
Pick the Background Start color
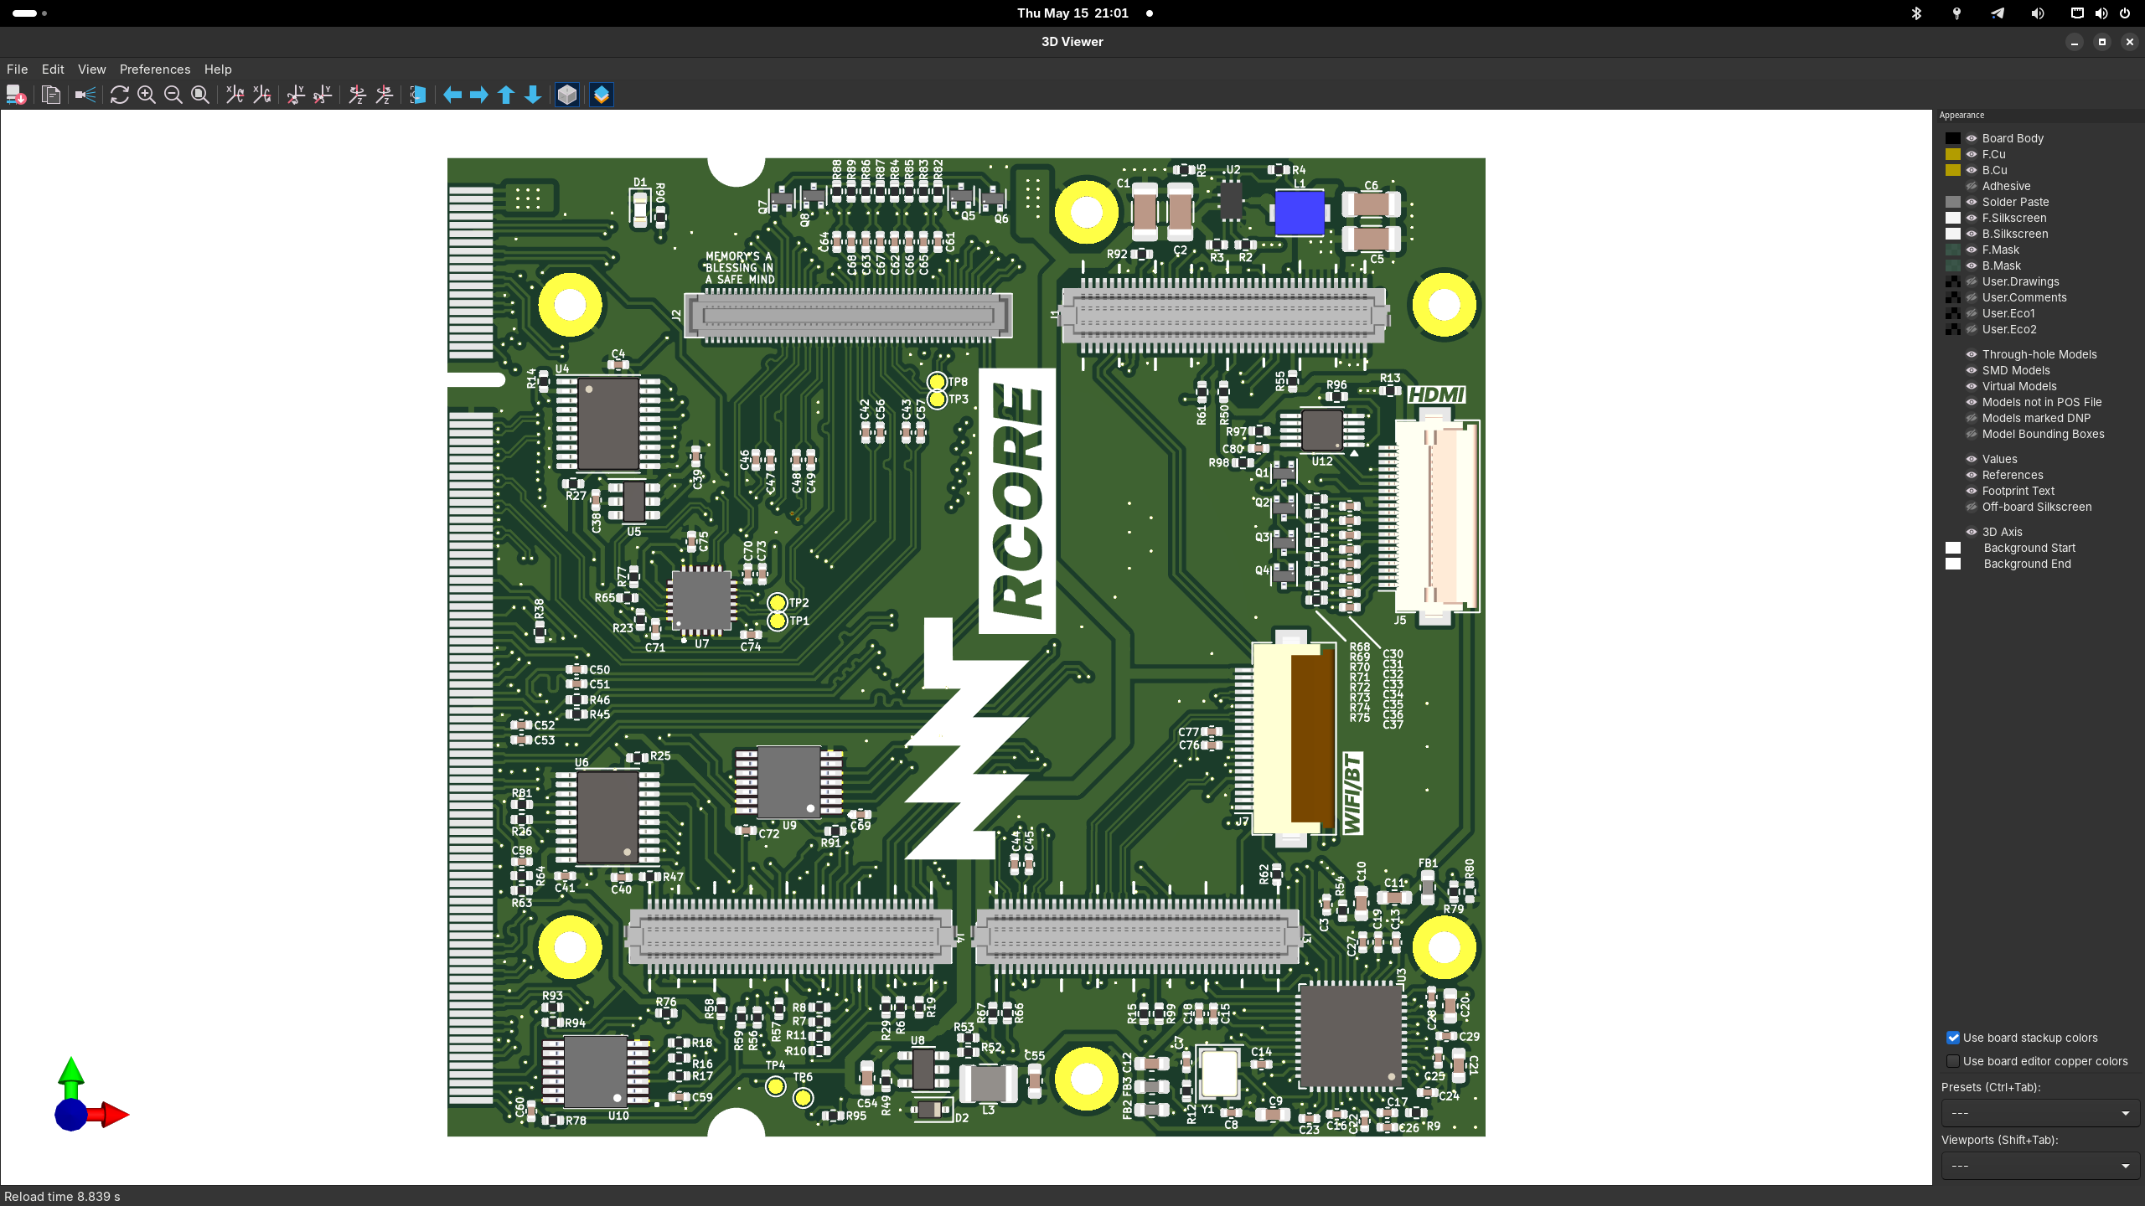point(1953,548)
